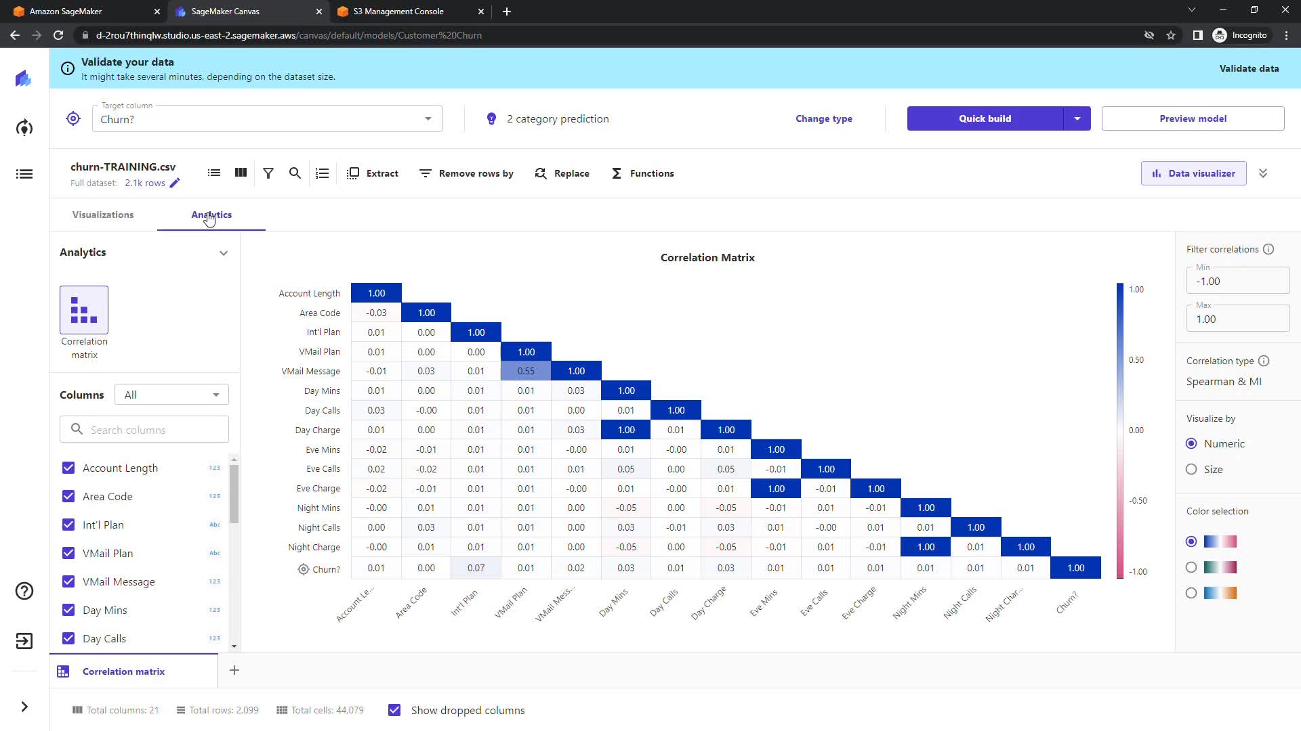Open the Target column dropdown
Screen dimensions: 1301x731
[x=428, y=119]
